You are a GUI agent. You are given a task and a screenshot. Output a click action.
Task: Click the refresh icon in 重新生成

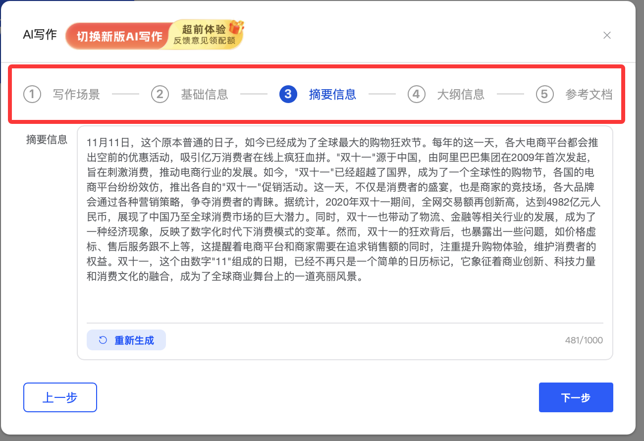(x=103, y=340)
